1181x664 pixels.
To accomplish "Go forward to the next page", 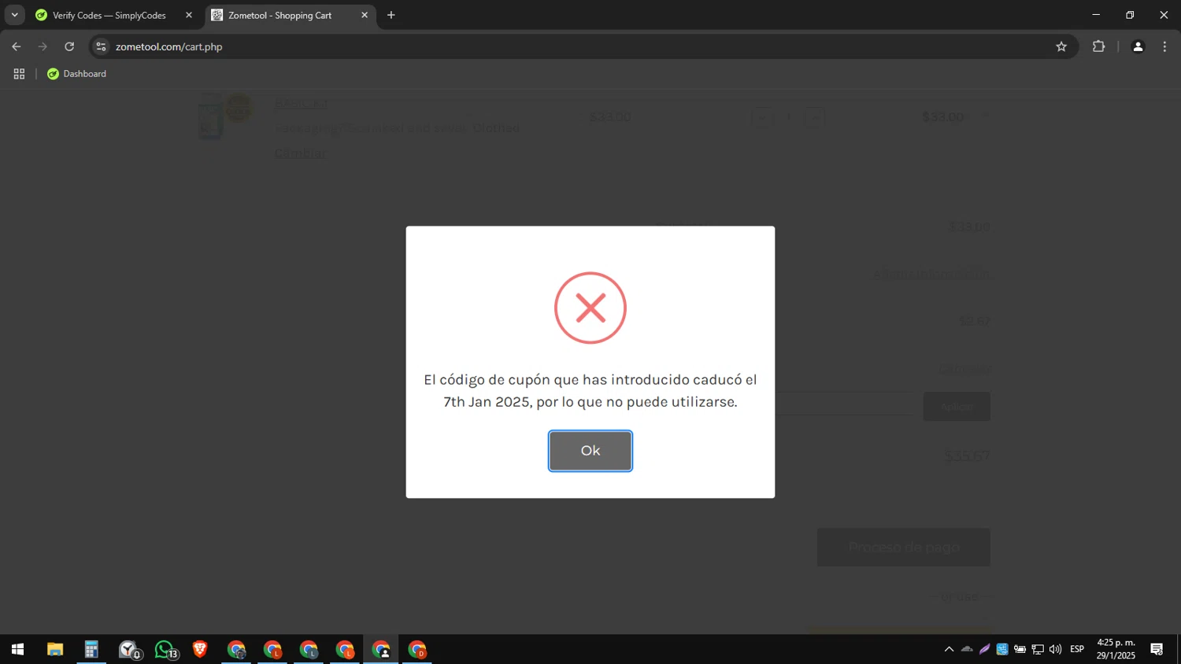I will click(43, 46).
